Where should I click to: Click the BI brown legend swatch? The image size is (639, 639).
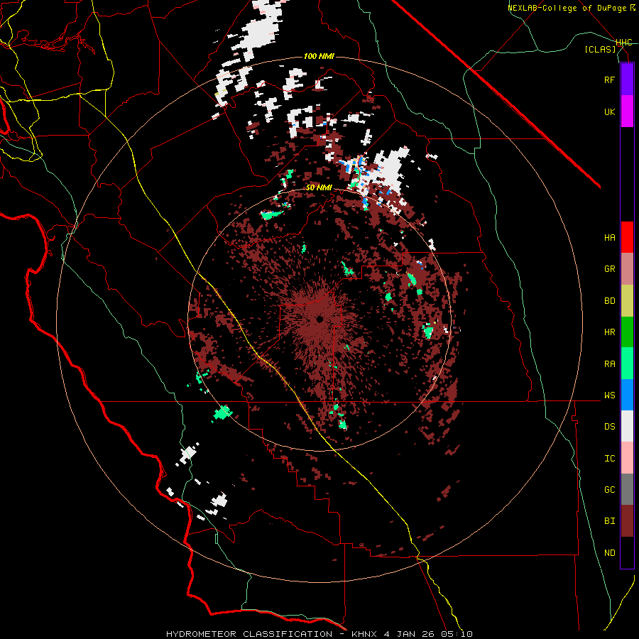point(627,521)
